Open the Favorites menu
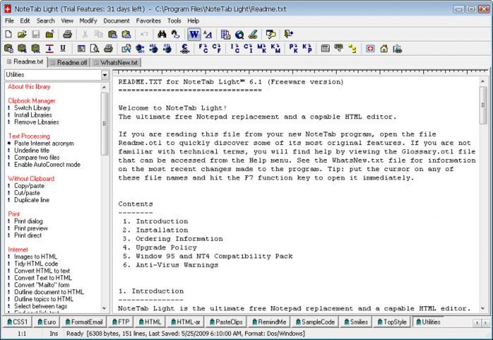This screenshot has width=493, height=340. coord(148,21)
